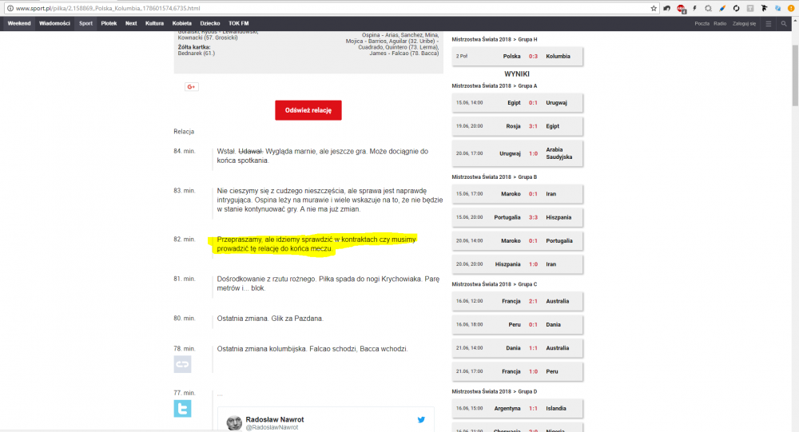Open the Wiadomości navigation tab
The width and height of the screenshot is (799, 432).
pos(55,24)
